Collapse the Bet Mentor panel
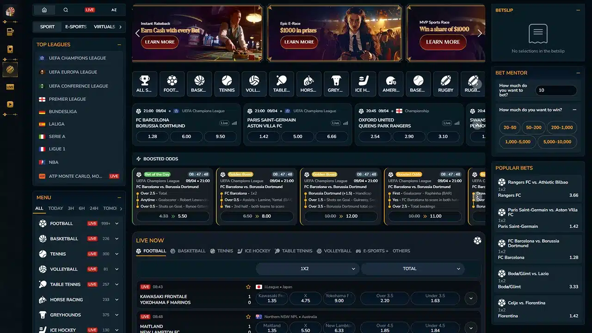The width and height of the screenshot is (592, 333). (578, 73)
